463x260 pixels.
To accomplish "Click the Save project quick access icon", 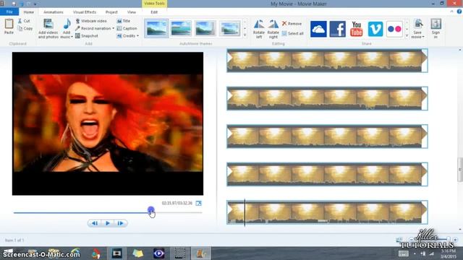I will pos(14,4).
